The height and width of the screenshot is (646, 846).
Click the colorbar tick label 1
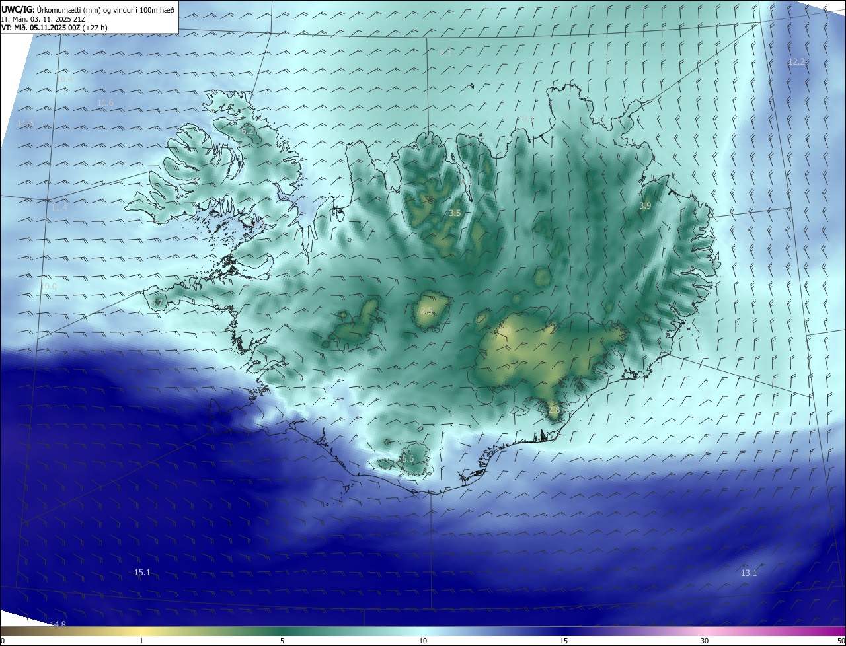[x=141, y=641]
